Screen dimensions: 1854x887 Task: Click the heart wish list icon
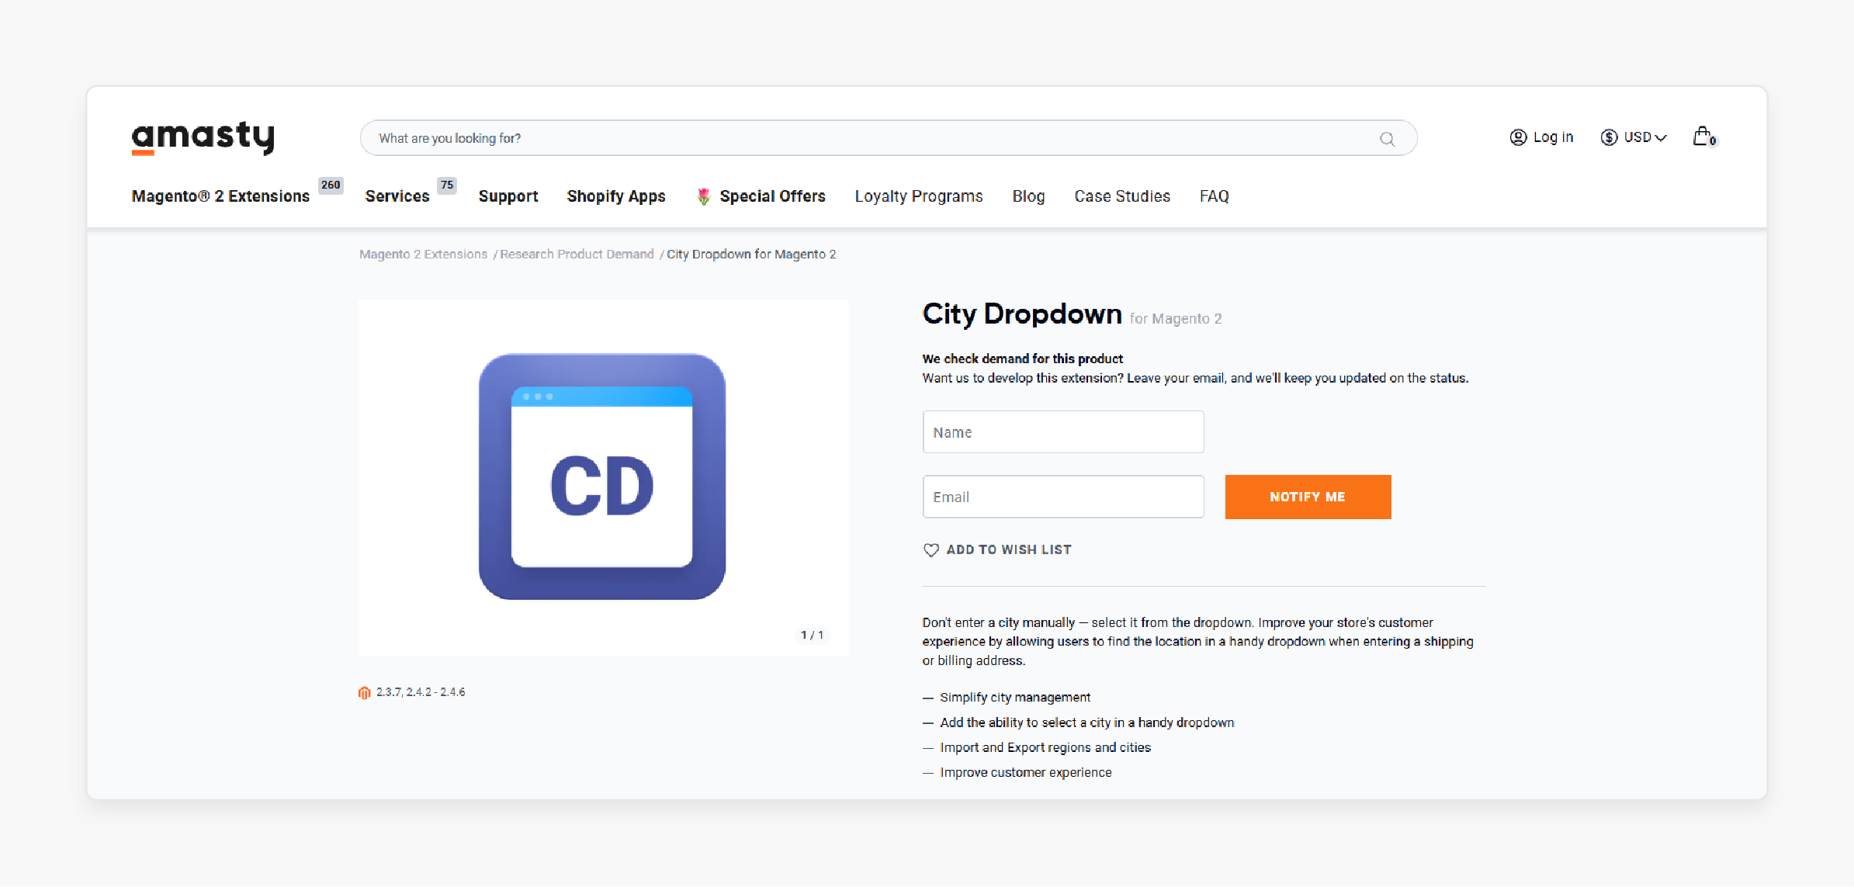(x=931, y=550)
